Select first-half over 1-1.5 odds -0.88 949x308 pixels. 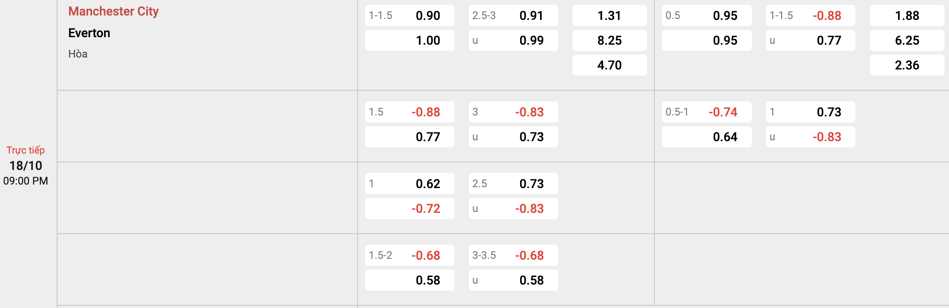pos(811,15)
